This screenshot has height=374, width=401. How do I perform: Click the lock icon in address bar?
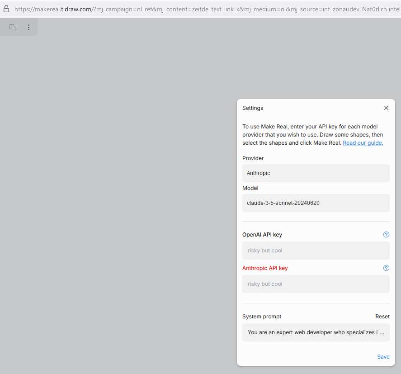pyautogui.click(x=6, y=9)
